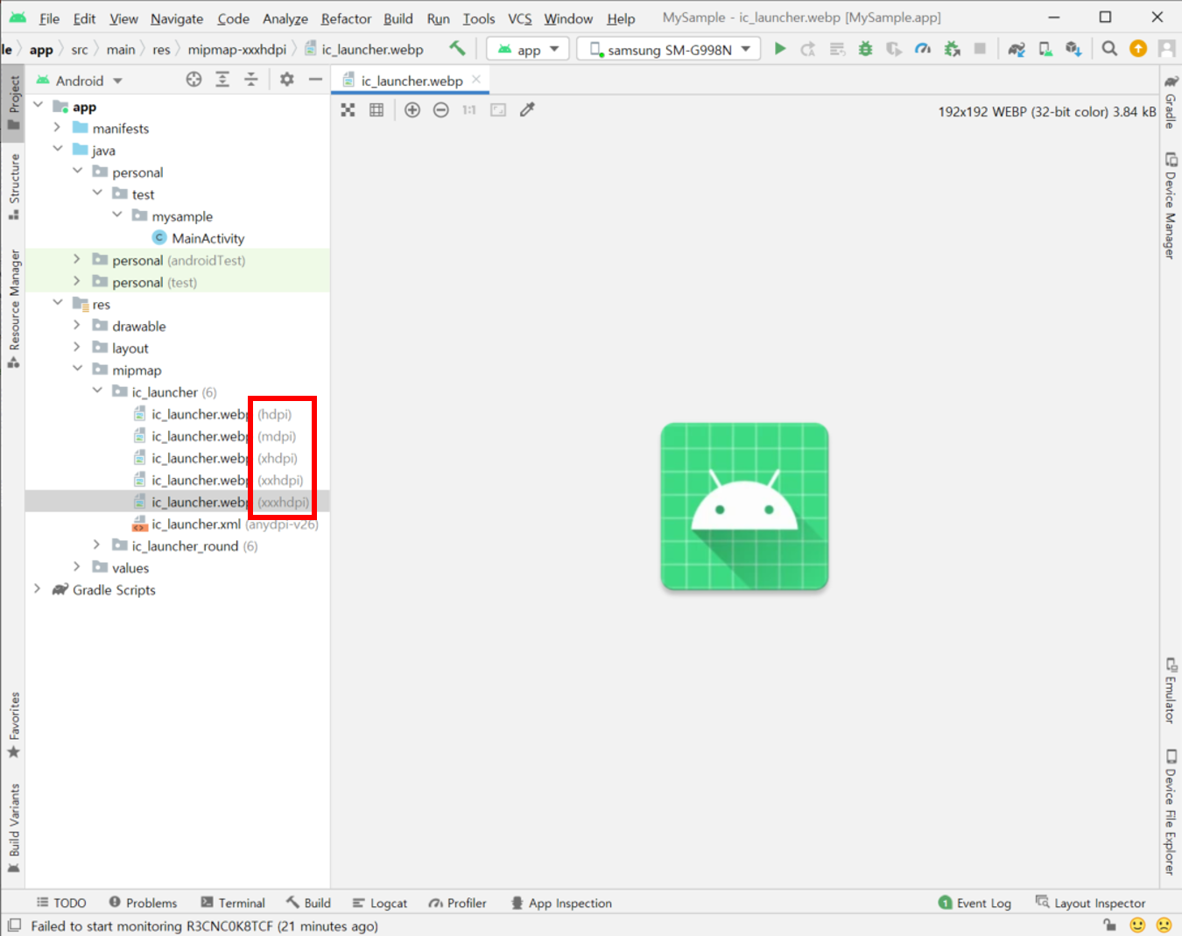Select the ic_launcher.webp (hdpi) file
The image size is (1182, 936).
pyautogui.click(x=213, y=414)
